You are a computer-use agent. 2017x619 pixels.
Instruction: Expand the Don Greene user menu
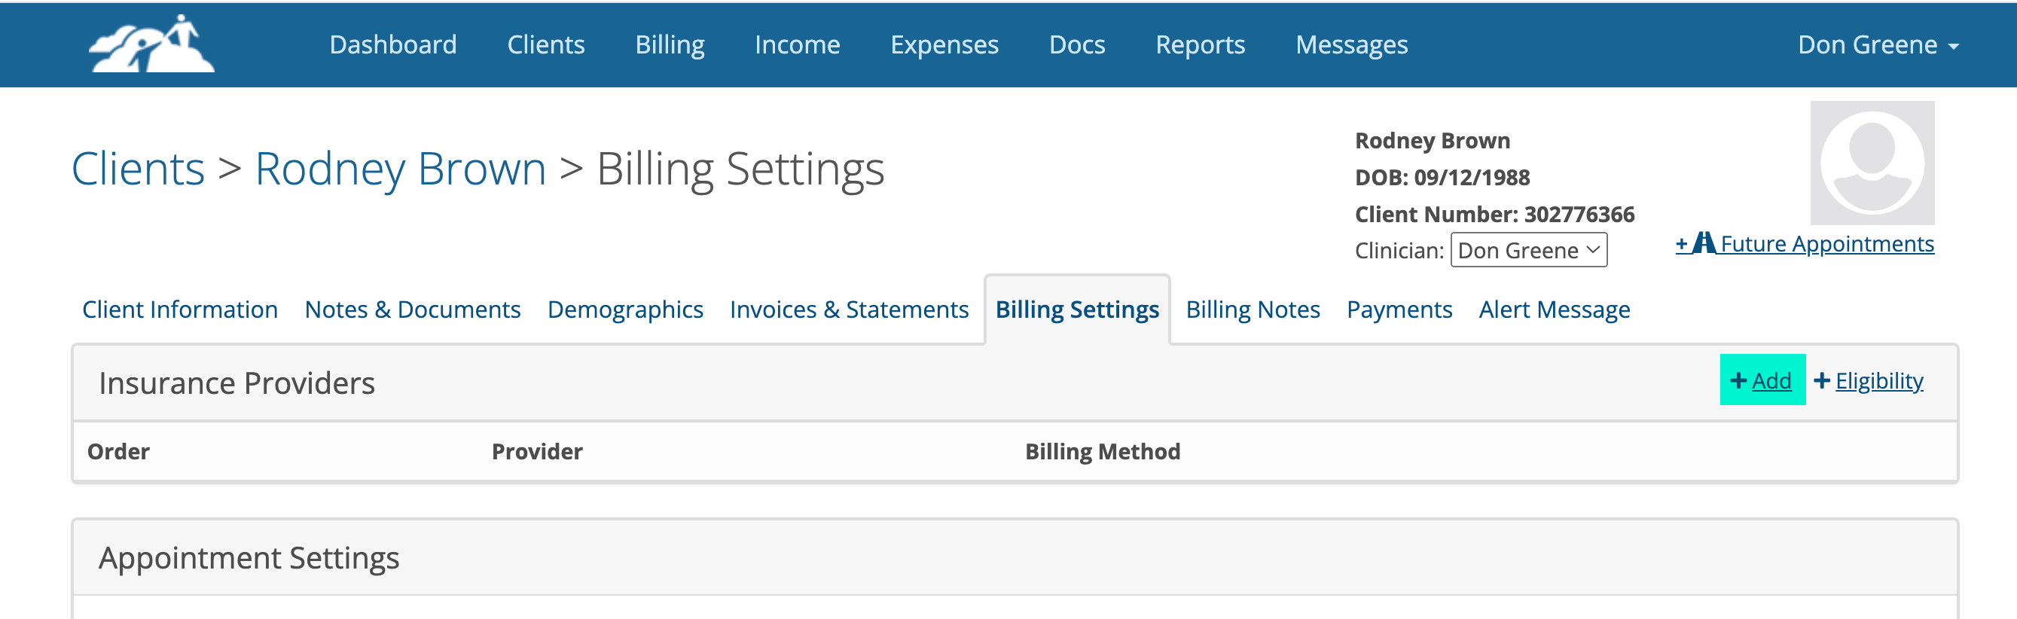[1878, 44]
